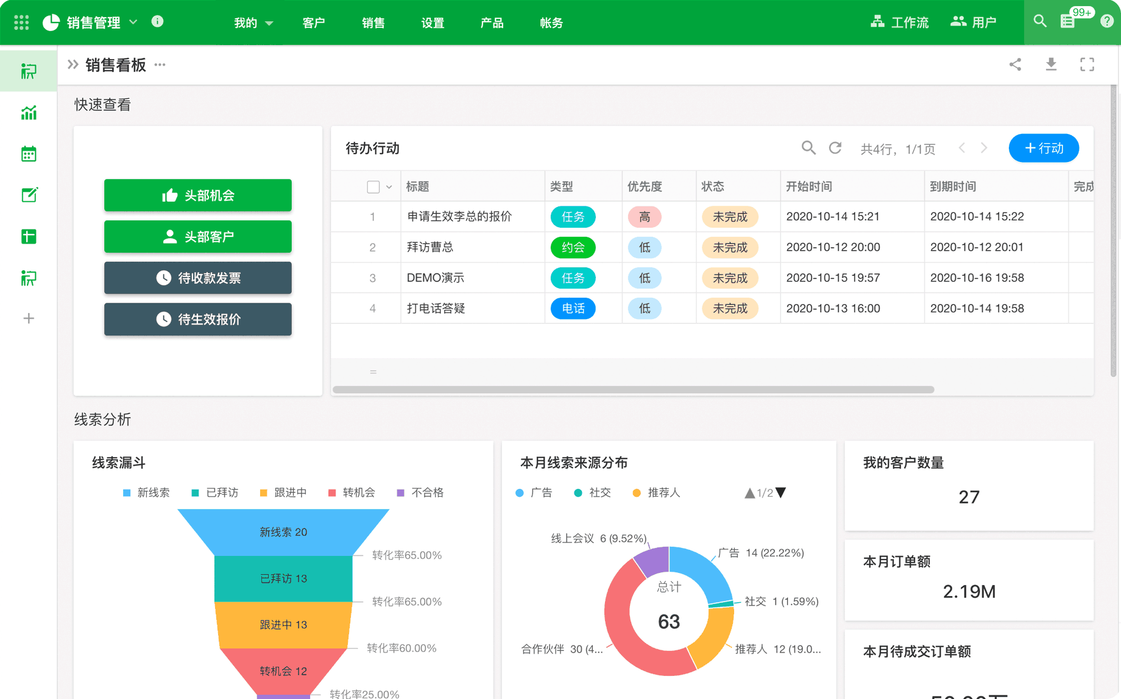This screenshot has height=699, width=1121.
Task: Click the table's horizontal scrollbar
Action: click(x=634, y=390)
